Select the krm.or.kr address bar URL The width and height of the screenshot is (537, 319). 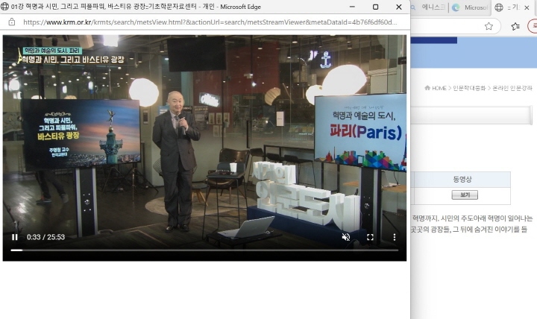pos(210,22)
